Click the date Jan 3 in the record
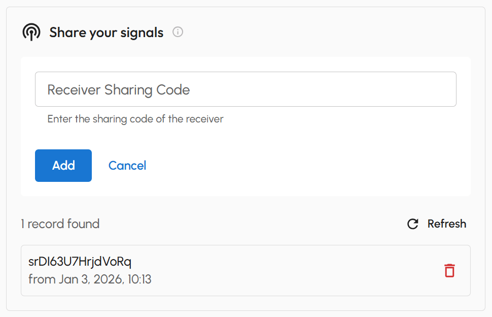The image size is (492, 317). [x=71, y=279]
